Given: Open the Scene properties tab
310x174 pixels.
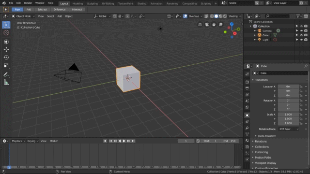Looking at the screenshot, I should click(247, 101).
